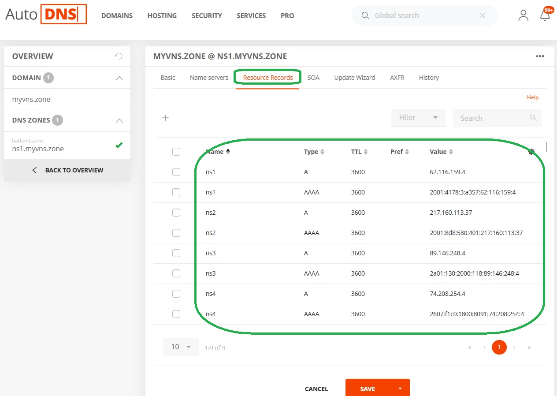
Task: Click the CANCEL button
Action: pos(316,389)
